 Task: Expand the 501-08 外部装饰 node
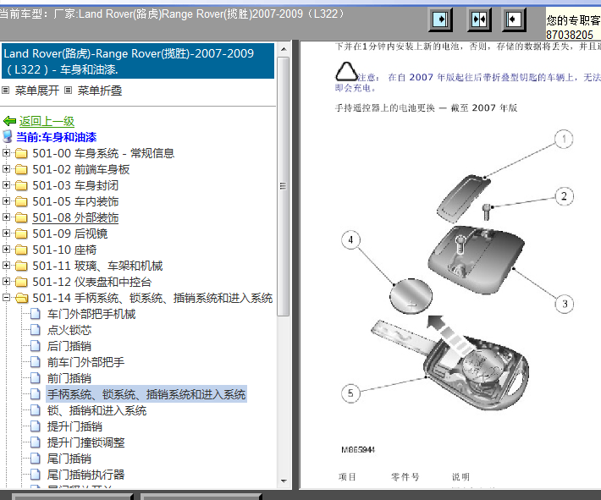[6, 217]
